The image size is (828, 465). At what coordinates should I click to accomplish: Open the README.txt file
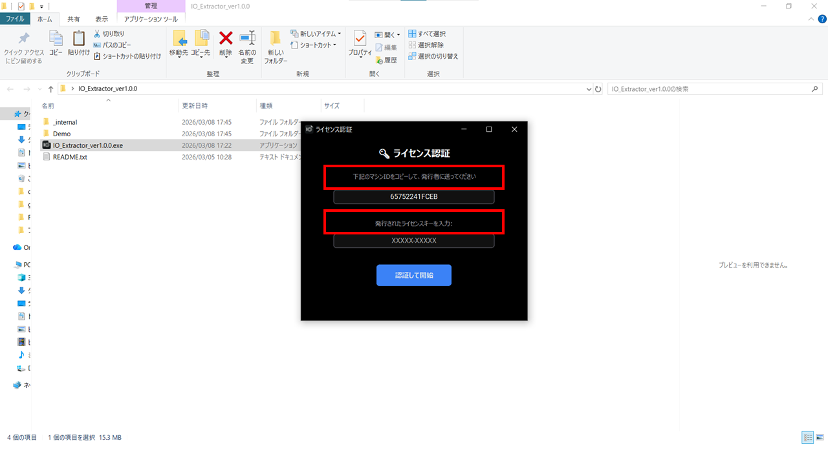click(70, 157)
